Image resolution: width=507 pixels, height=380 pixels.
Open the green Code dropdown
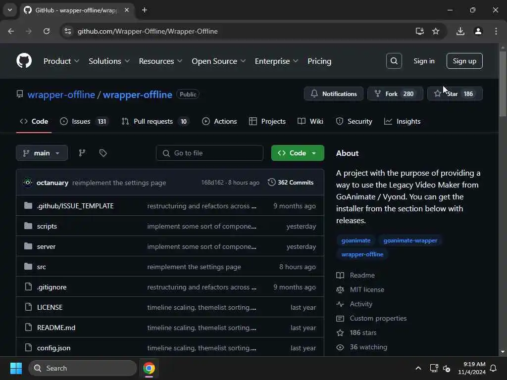click(298, 153)
